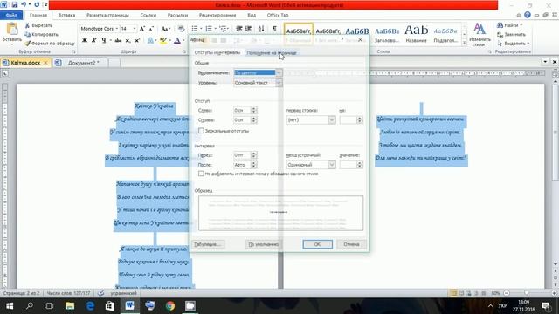Click the font color A icon
559x314 pixels.
pyautogui.click(x=177, y=41)
